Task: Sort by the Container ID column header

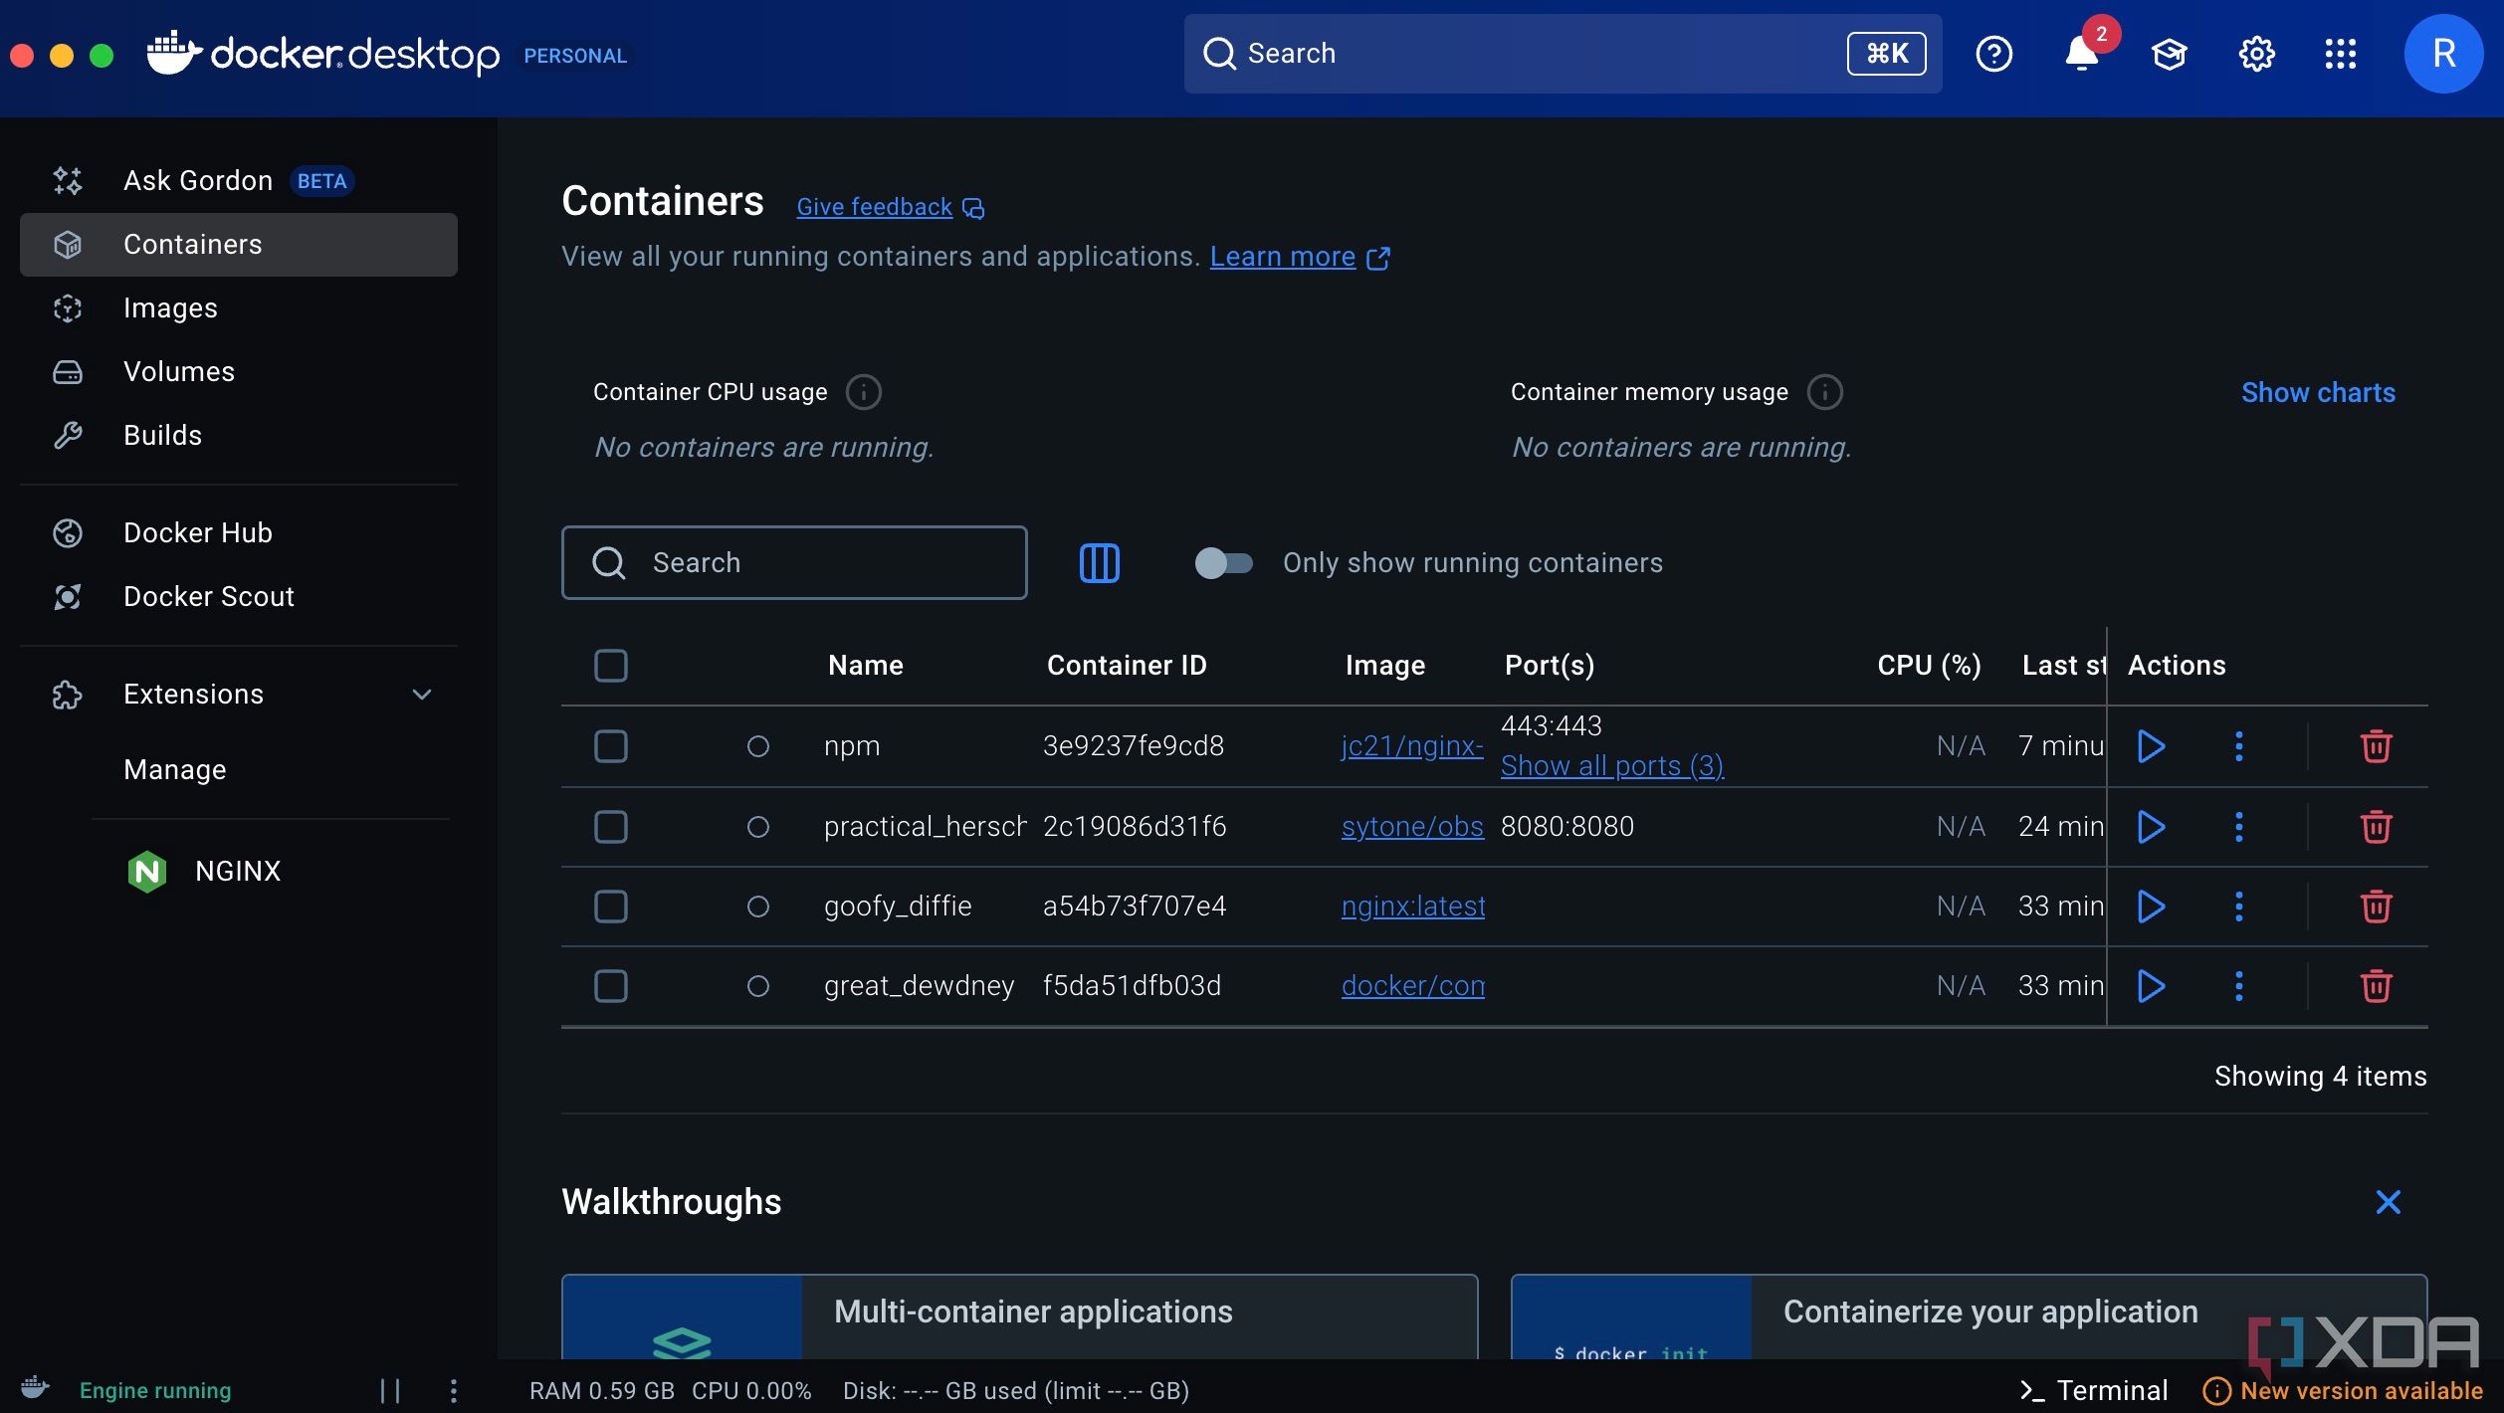Action: tap(1127, 666)
